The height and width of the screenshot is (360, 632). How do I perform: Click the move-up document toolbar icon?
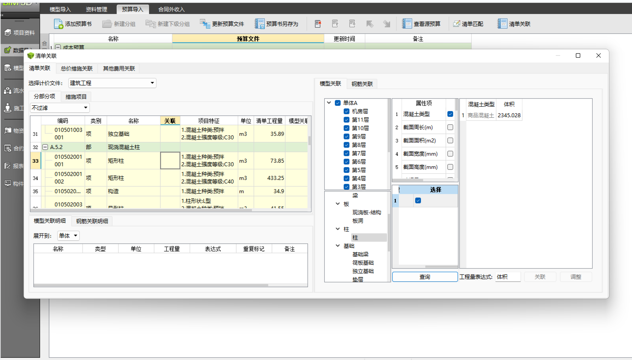click(335, 24)
